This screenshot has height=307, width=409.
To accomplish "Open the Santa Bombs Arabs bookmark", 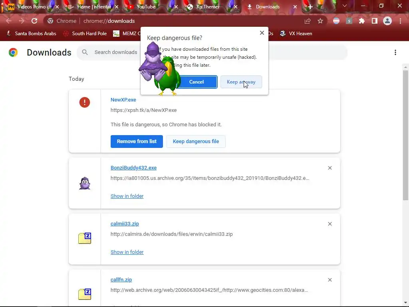I will (32, 34).
